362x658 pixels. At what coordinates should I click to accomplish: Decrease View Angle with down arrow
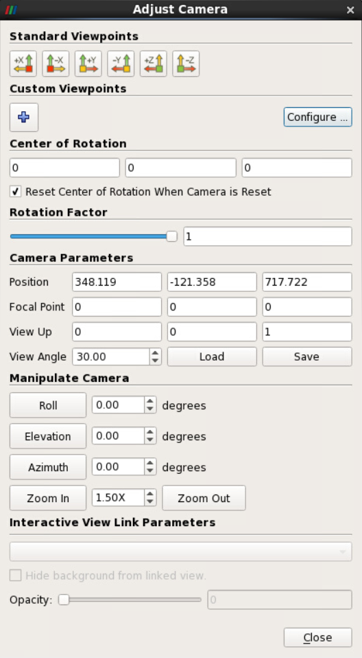pyautogui.click(x=156, y=361)
